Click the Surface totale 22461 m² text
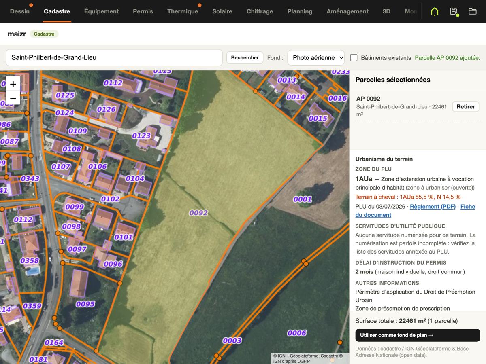The width and height of the screenshot is (486, 364). coord(407,321)
